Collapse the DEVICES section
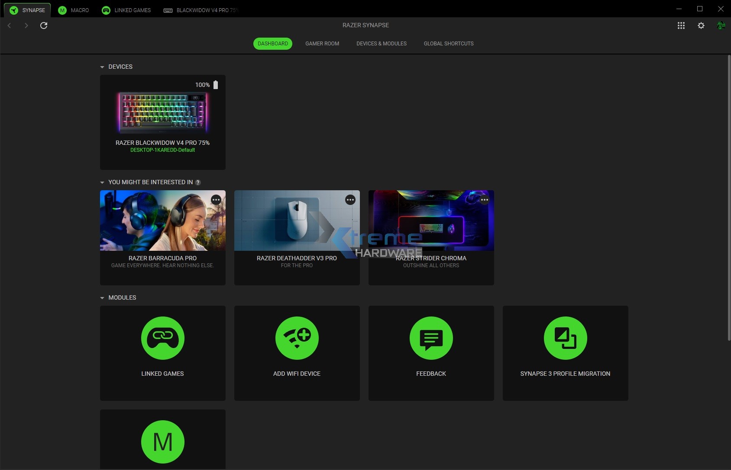 click(x=102, y=67)
